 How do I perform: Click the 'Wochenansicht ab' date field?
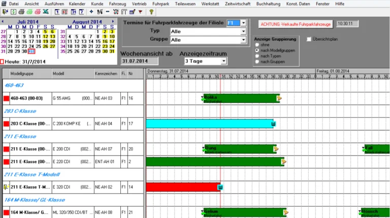click(139, 61)
